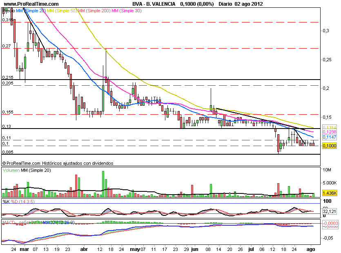341x253 pixels.
Task: Click the 0,315 resistance level label
Action: (7, 20)
